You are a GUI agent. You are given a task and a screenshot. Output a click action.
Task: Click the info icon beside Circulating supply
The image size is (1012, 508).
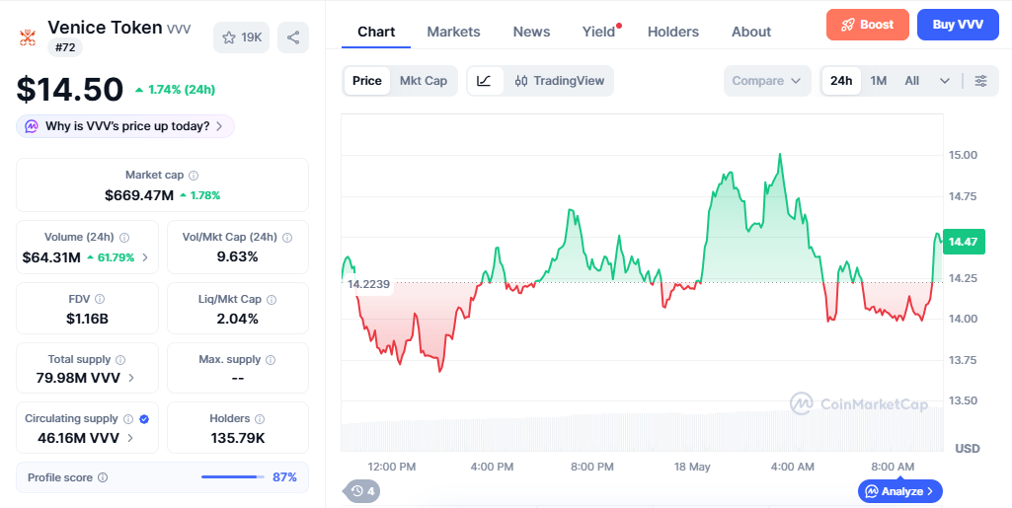(128, 419)
